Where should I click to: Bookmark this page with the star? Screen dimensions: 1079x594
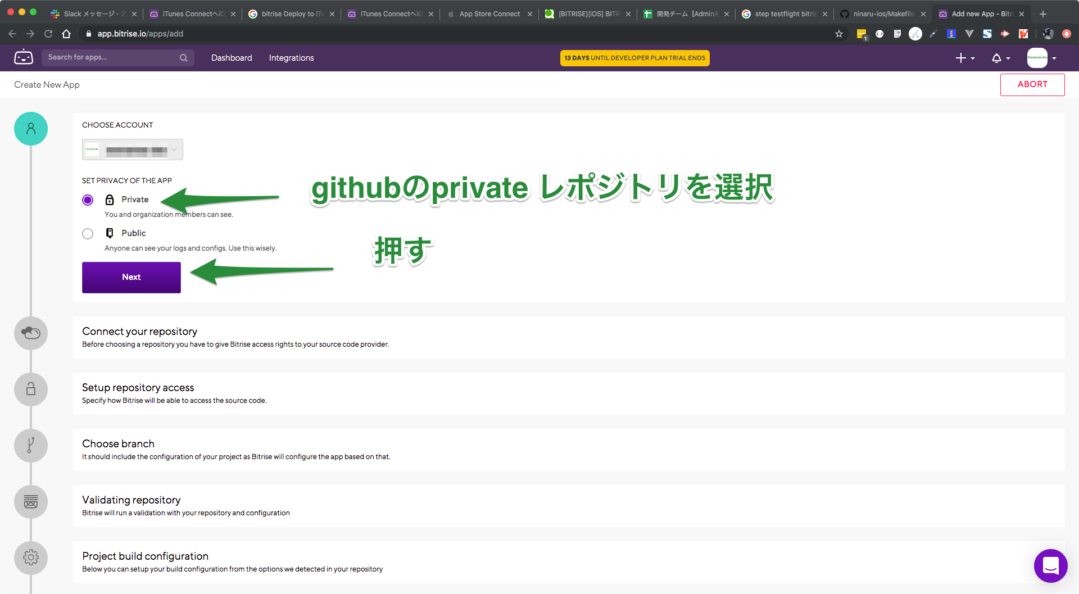839,34
